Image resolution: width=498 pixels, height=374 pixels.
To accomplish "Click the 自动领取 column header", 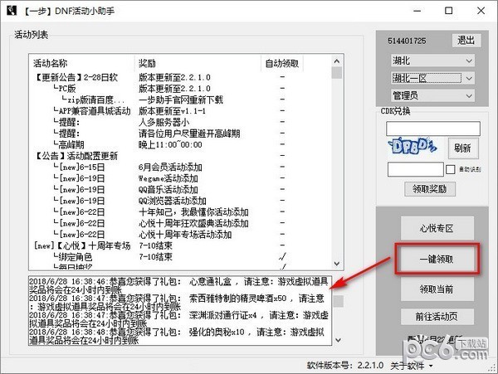I will [x=282, y=63].
